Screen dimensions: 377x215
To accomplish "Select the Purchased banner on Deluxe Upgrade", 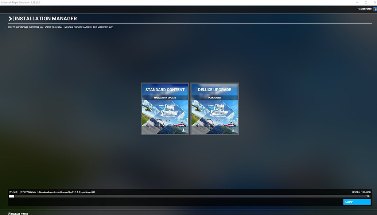I will point(214,97).
